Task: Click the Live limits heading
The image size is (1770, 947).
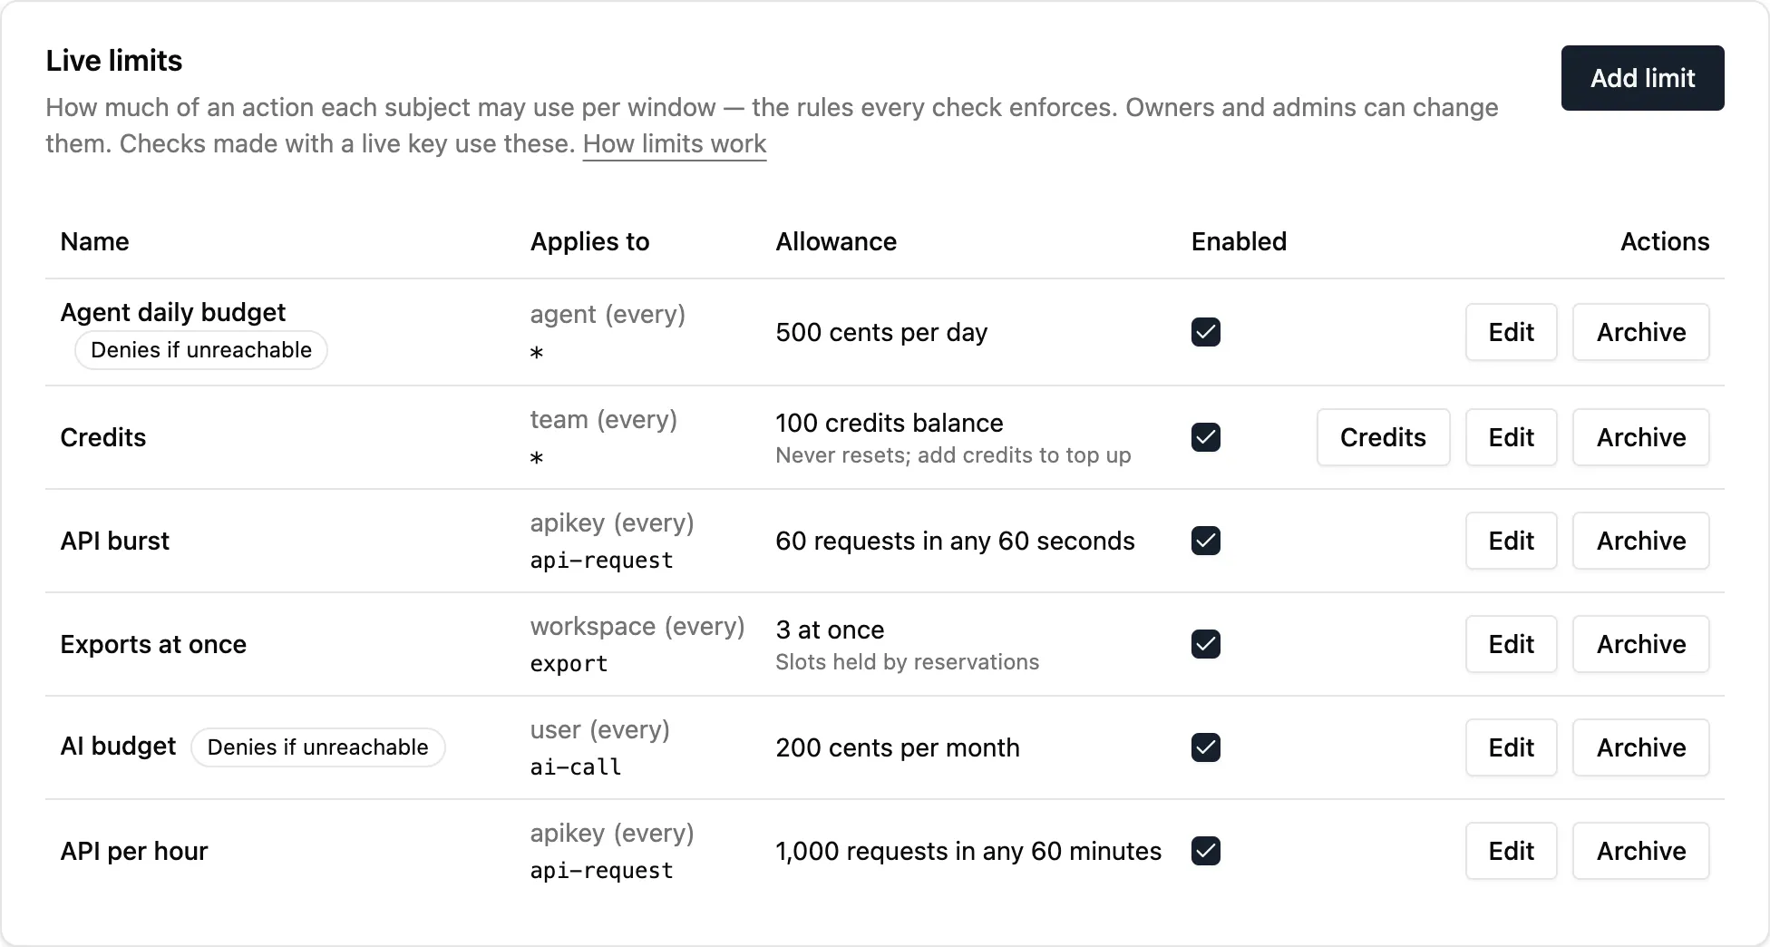Action: point(114,61)
